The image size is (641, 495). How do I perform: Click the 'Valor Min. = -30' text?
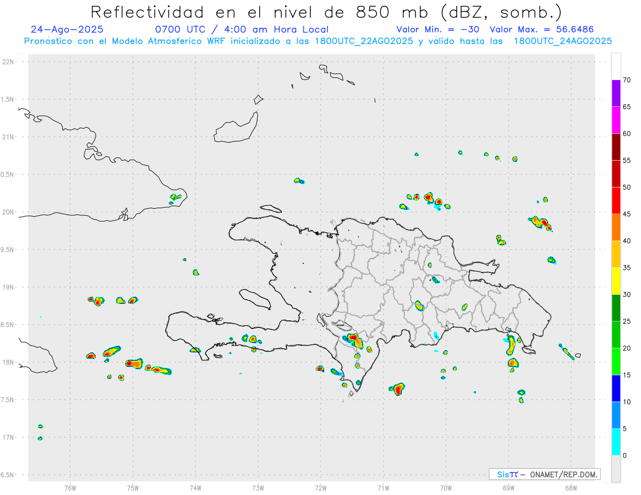[438, 29]
